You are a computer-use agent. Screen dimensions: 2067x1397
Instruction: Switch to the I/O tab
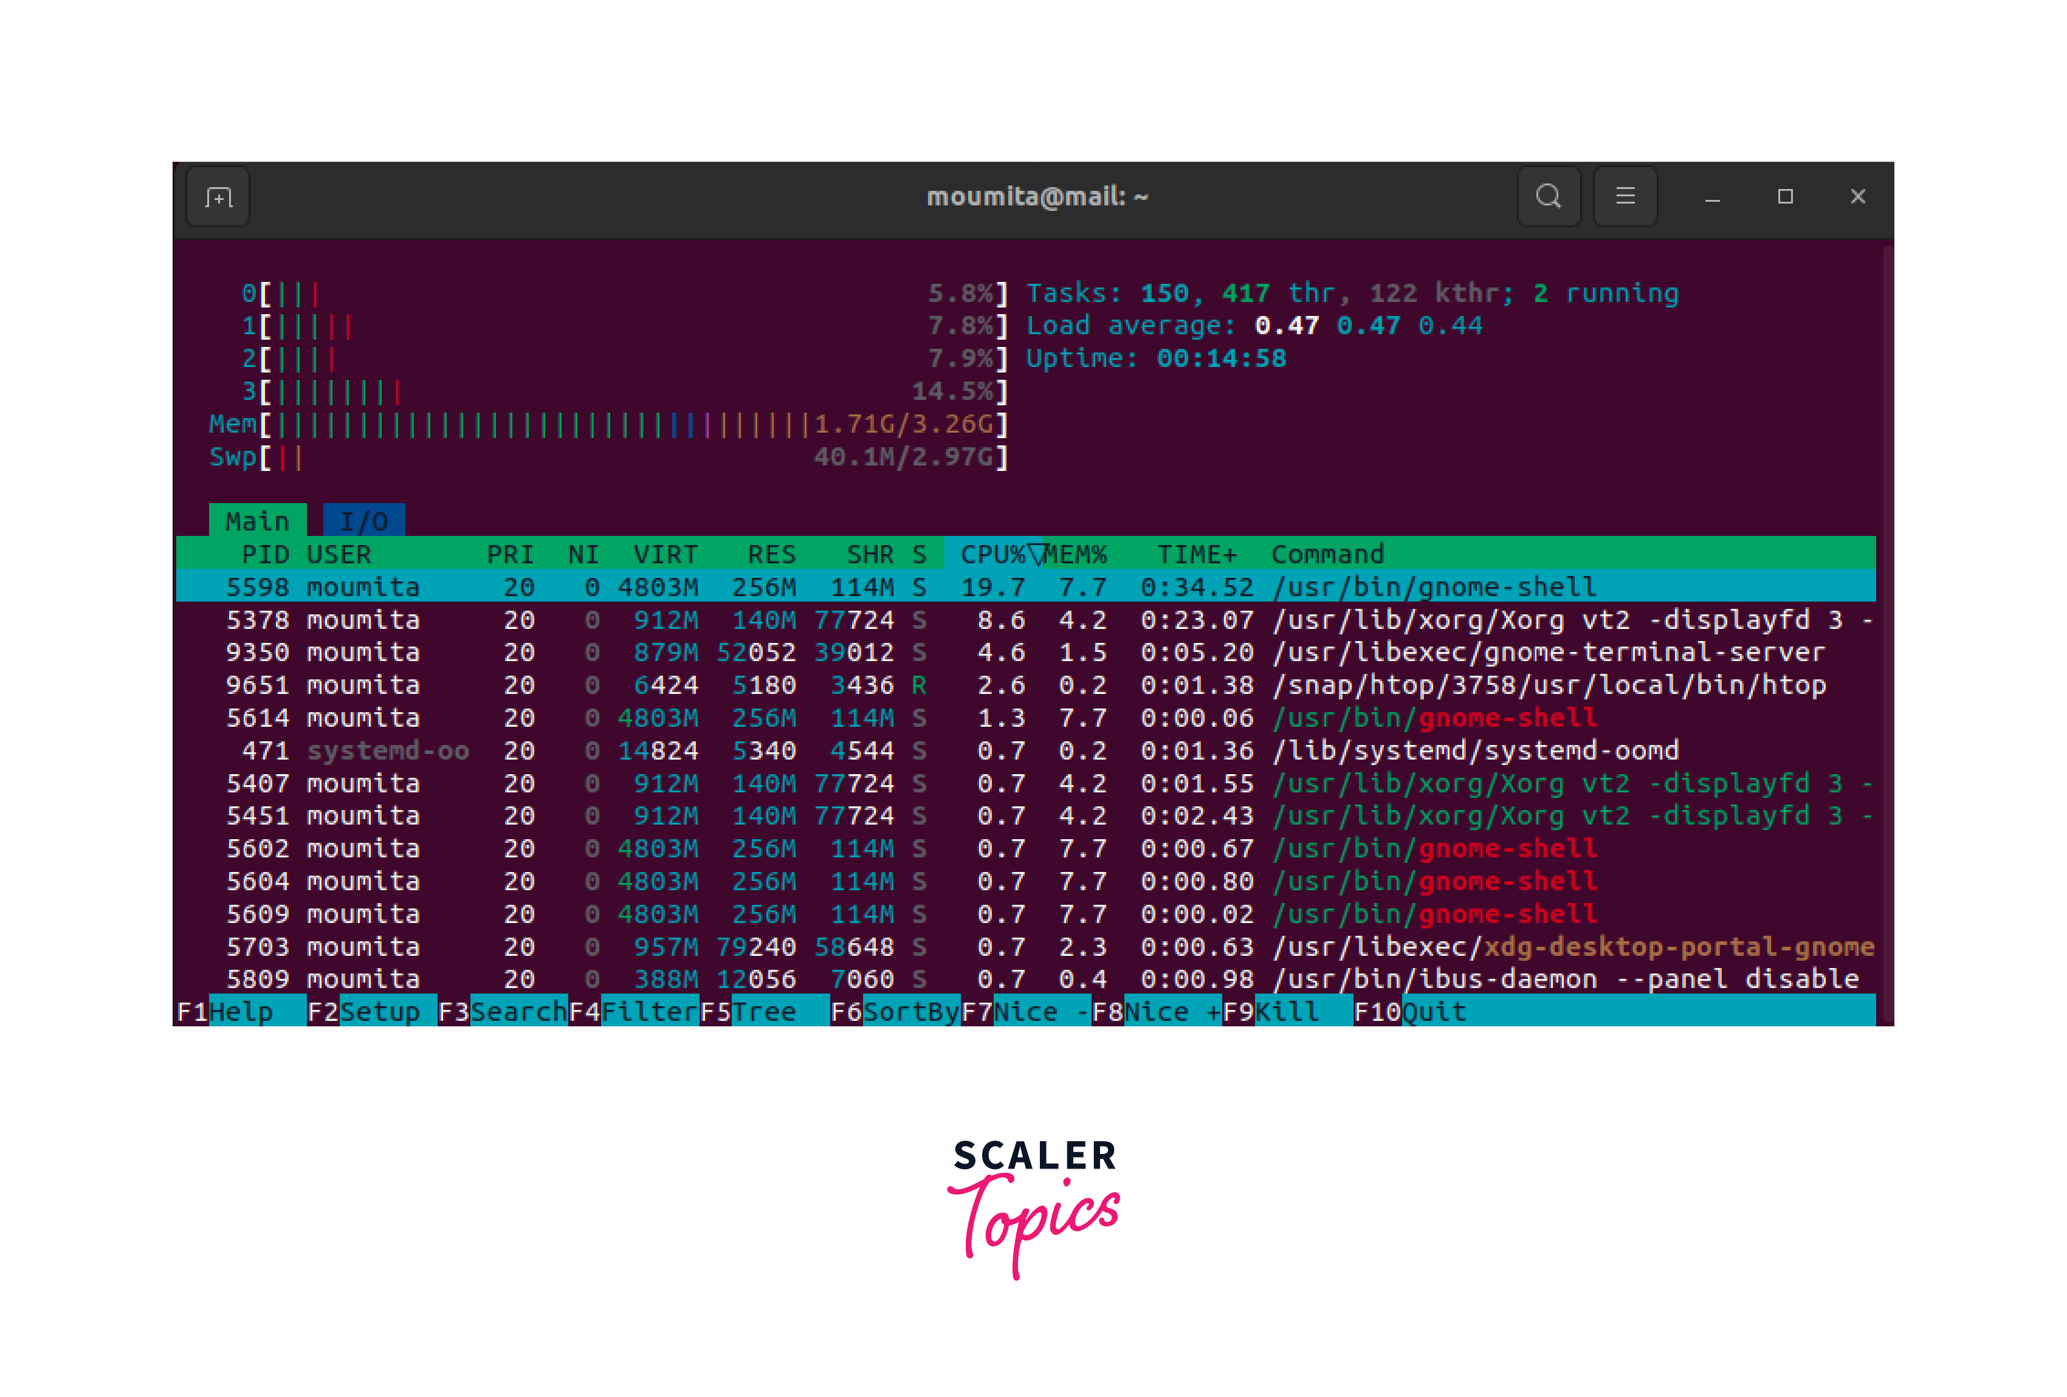tap(364, 521)
